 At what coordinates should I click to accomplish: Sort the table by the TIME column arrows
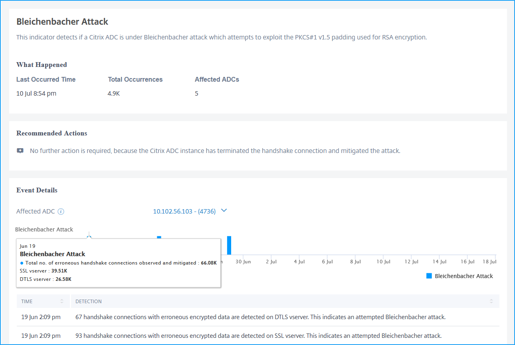62,302
